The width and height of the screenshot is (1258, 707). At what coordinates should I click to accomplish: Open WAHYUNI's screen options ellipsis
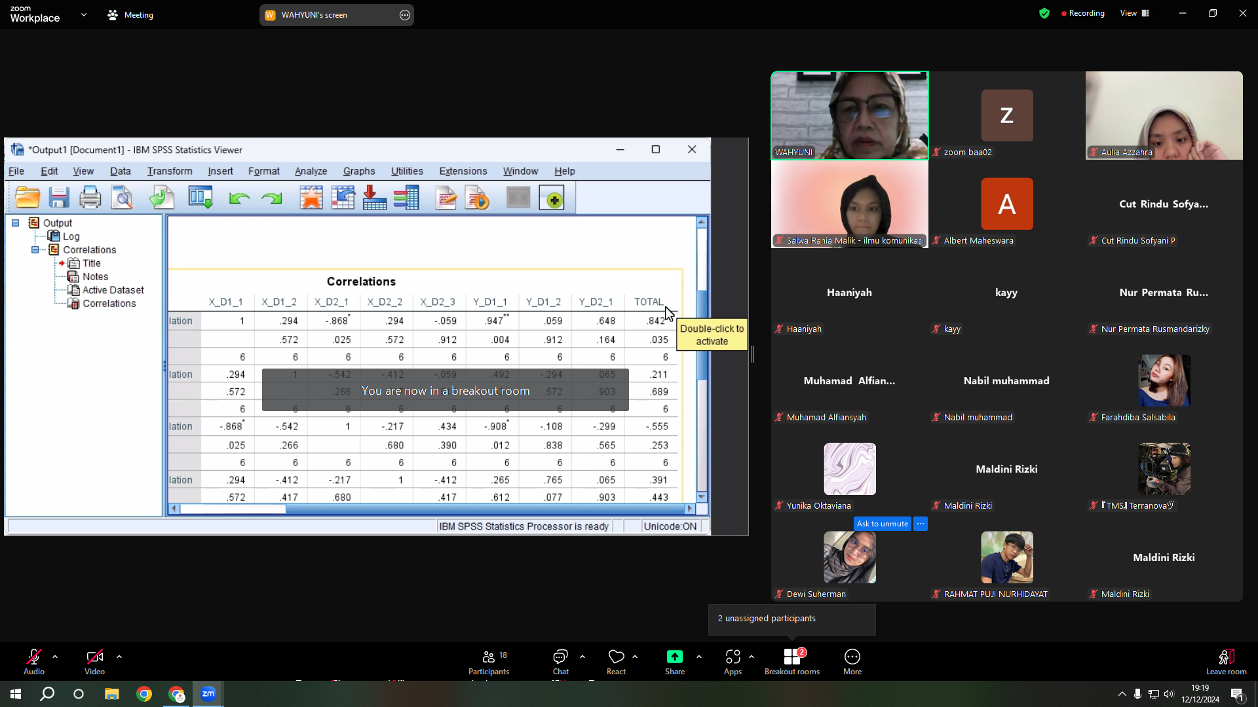click(x=405, y=15)
